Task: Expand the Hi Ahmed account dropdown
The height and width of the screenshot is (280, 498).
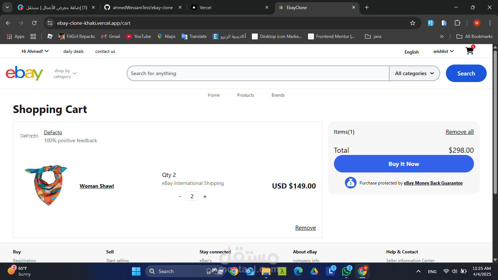Action: coord(35,51)
